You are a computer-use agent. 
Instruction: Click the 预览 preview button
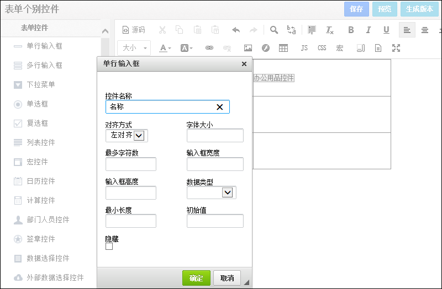tap(385, 9)
